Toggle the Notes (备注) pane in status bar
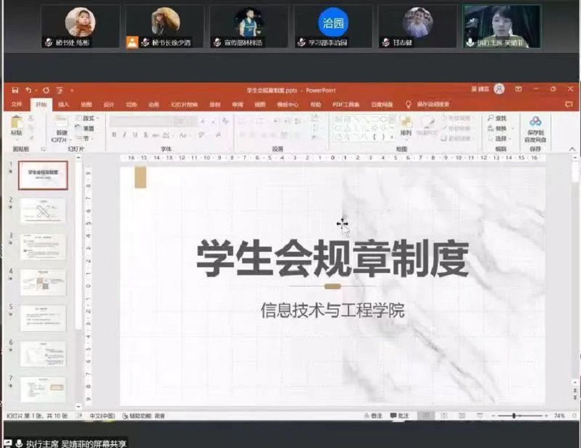This screenshot has height=448, width=581. (372, 416)
